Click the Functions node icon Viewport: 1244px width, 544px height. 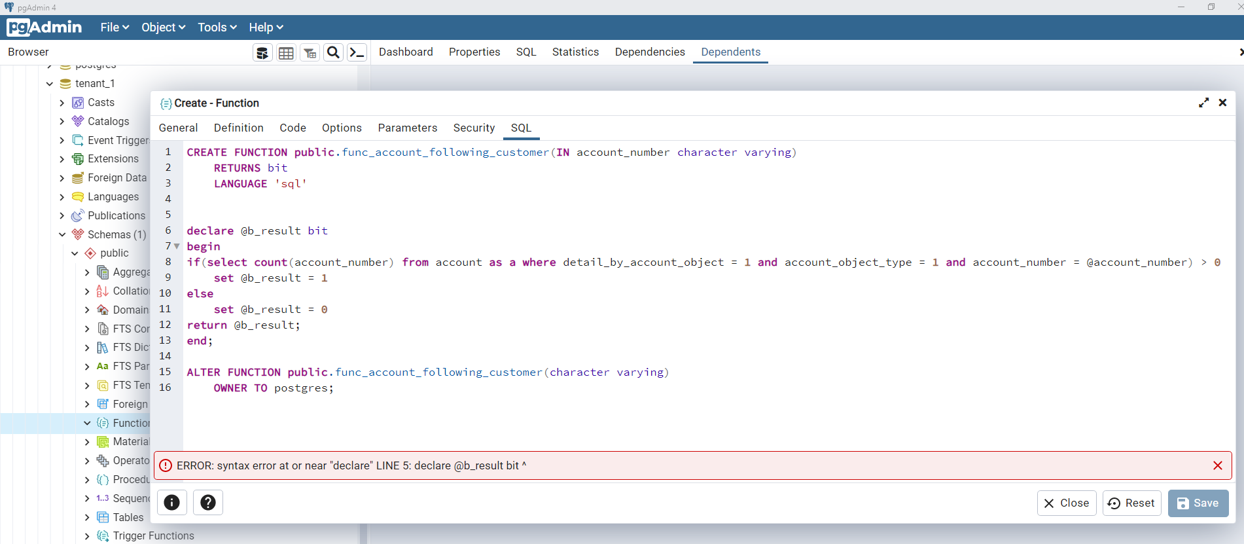[x=103, y=423]
